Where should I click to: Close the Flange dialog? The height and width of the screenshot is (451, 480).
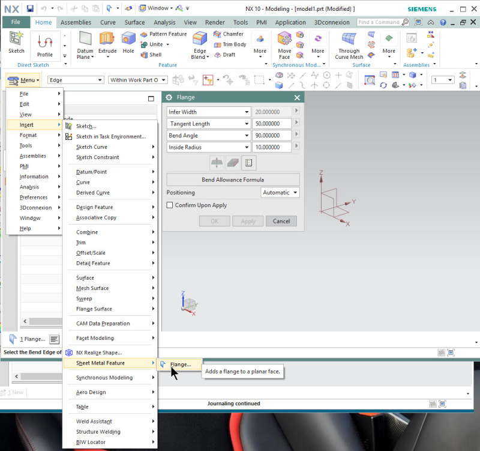[x=297, y=97]
